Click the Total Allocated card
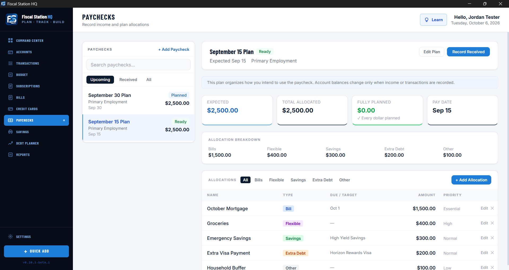 312,110
